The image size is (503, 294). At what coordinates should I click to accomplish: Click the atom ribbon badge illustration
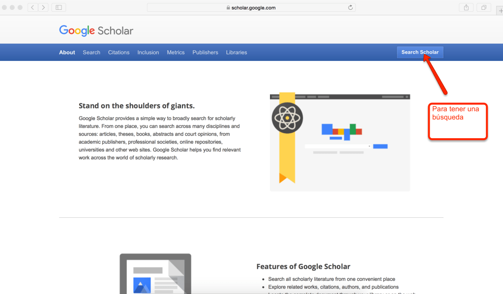tap(287, 118)
